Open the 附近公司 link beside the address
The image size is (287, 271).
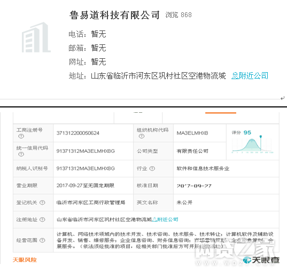pyautogui.click(x=250, y=75)
